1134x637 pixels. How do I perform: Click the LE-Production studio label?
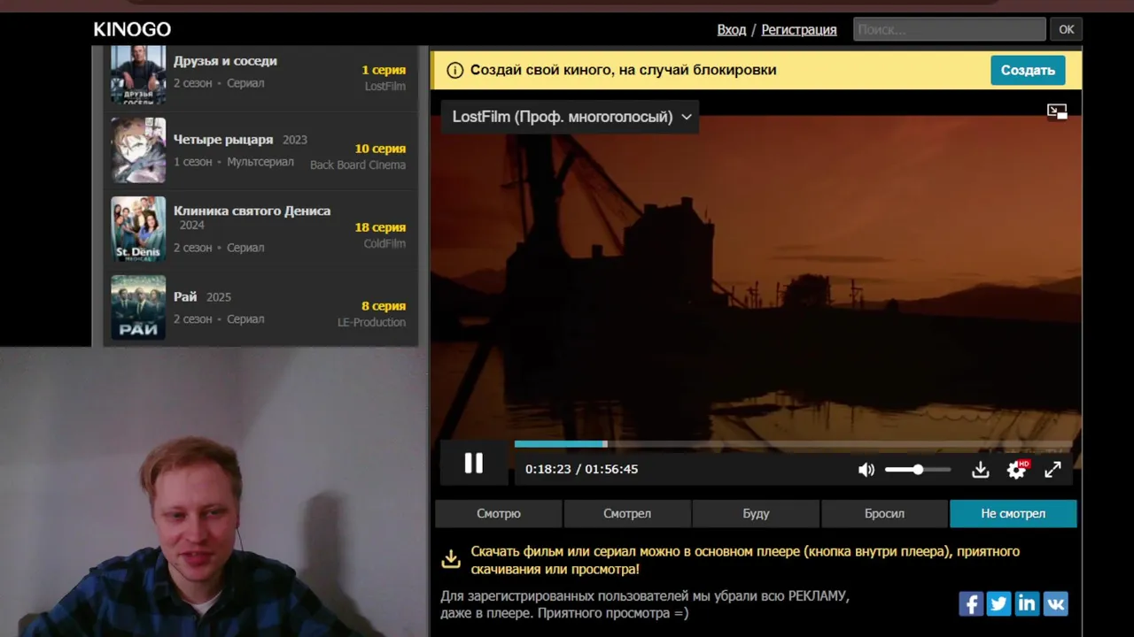pos(371,323)
